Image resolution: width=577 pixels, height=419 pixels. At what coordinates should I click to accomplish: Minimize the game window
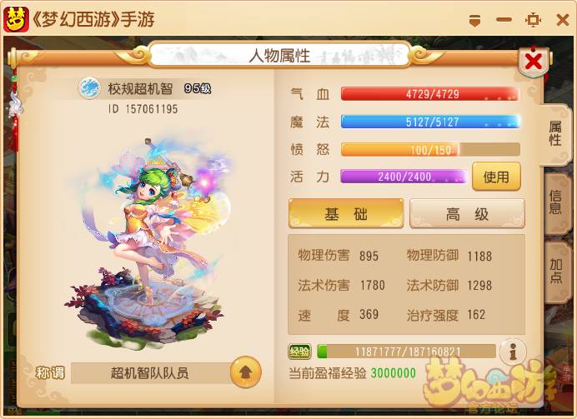(x=504, y=19)
